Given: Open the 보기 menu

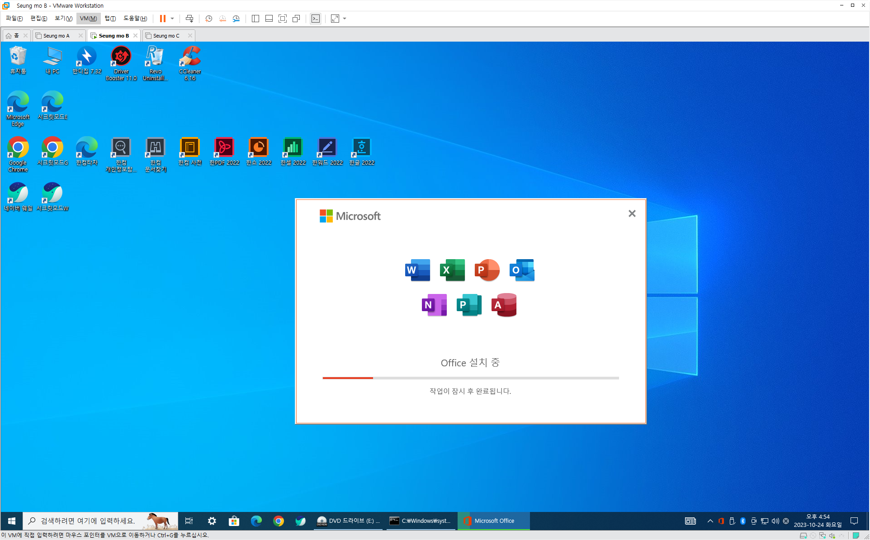Looking at the screenshot, I should 63,19.
